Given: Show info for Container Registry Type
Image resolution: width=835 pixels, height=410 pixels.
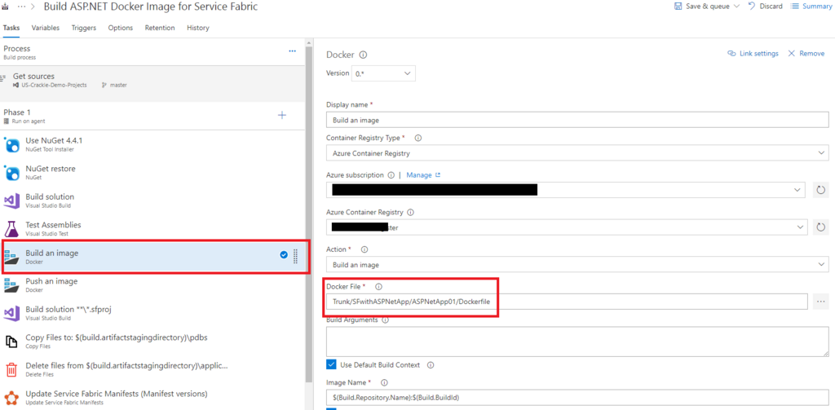Looking at the screenshot, I should (x=418, y=138).
